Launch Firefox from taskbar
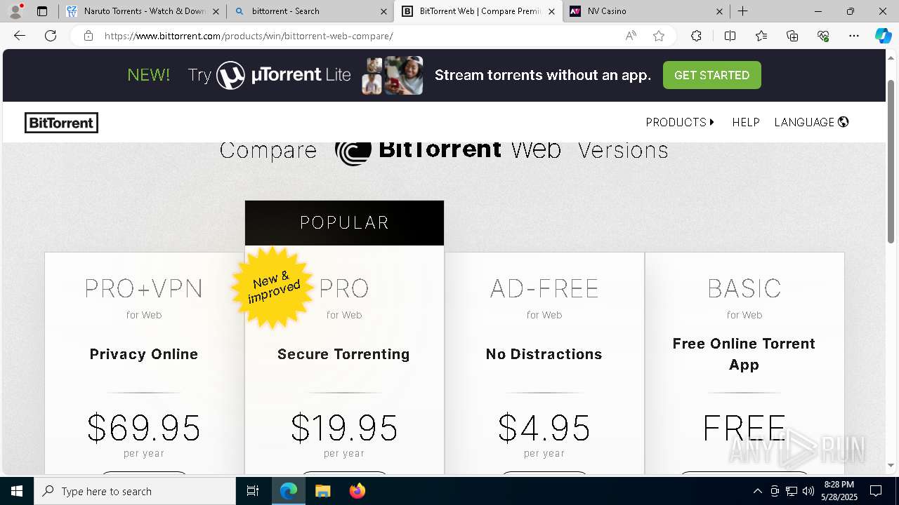The width and height of the screenshot is (899, 505). point(357,491)
